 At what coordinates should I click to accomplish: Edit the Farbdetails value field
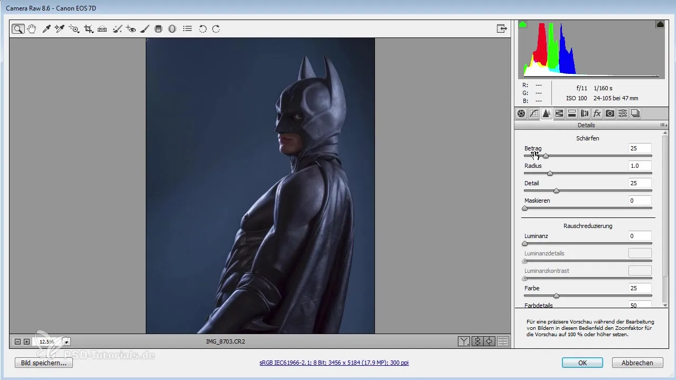[x=640, y=305]
